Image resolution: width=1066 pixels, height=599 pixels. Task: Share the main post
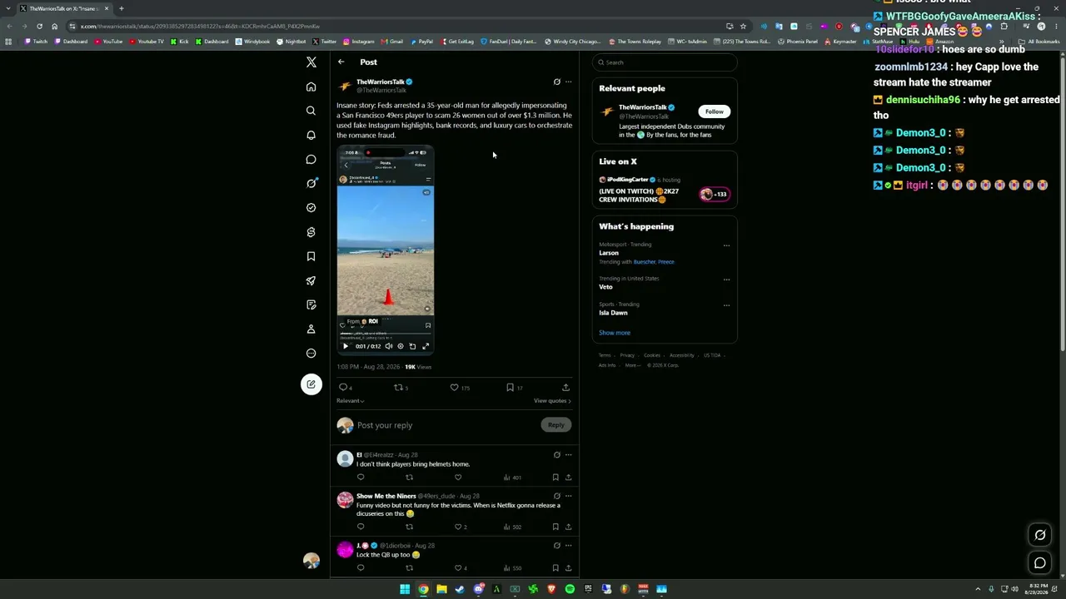[565, 388]
